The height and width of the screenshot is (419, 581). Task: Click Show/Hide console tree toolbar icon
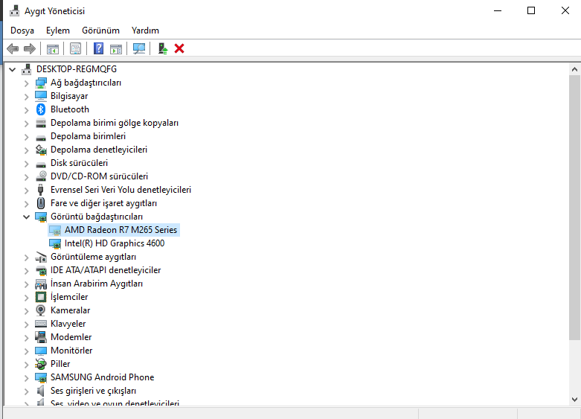click(x=53, y=48)
